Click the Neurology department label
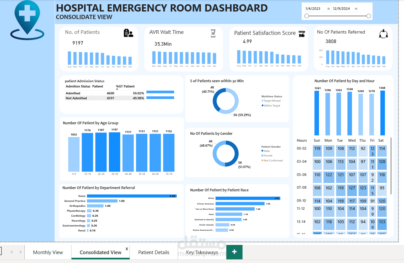 pyautogui.click(x=78, y=221)
